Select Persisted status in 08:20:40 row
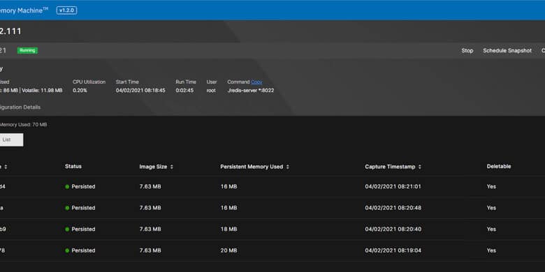Screen dimensions: 545x272 pyautogui.click(x=80, y=229)
